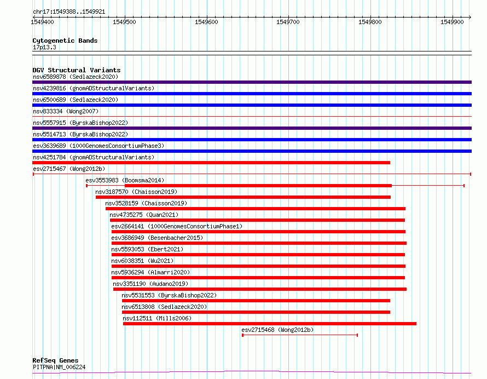Click the red bar under nsv6513808

point(256,312)
